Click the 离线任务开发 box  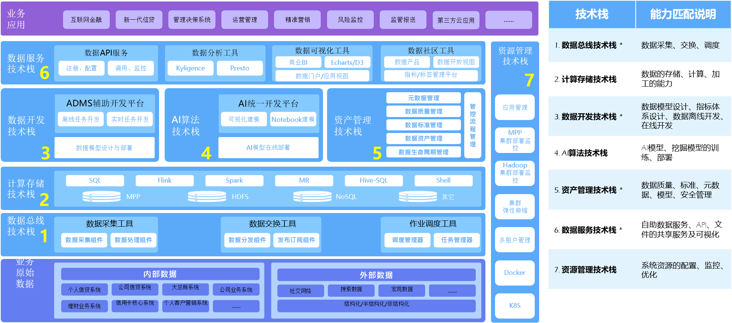coord(81,119)
